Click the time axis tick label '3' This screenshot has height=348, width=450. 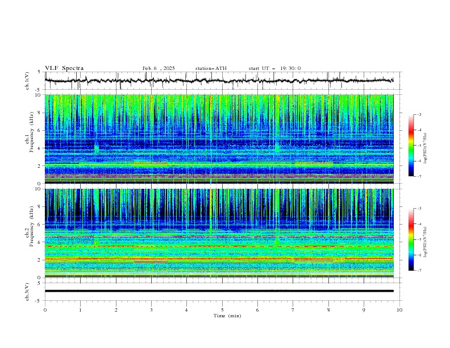(151, 310)
